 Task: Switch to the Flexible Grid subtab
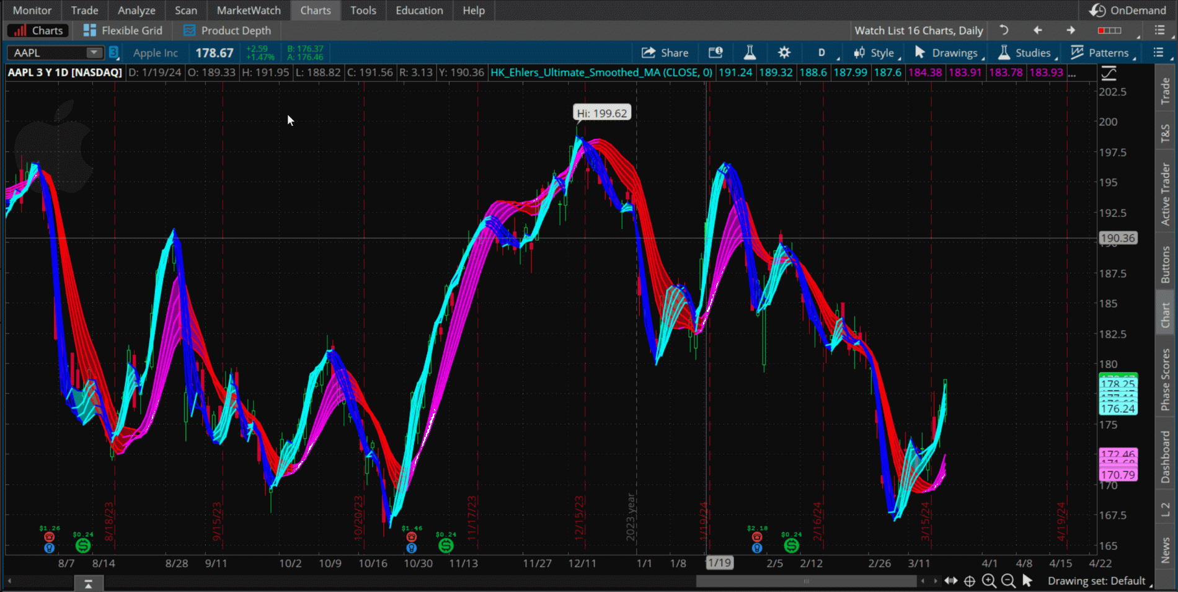coord(123,30)
